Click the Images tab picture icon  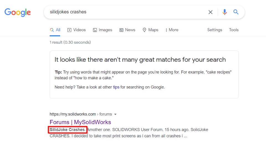95,30
